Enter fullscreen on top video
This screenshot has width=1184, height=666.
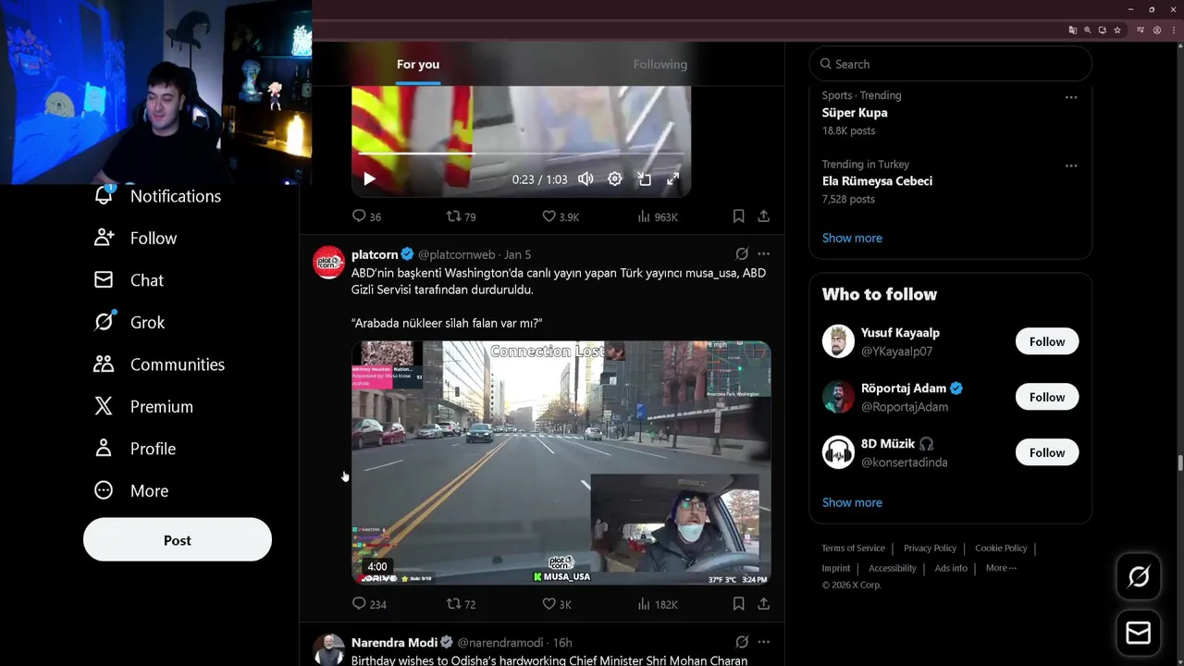click(x=673, y=179)
